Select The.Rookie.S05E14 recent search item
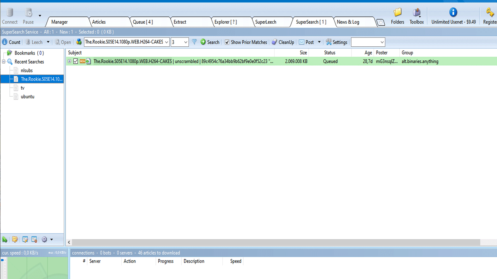 click(41, 79)
